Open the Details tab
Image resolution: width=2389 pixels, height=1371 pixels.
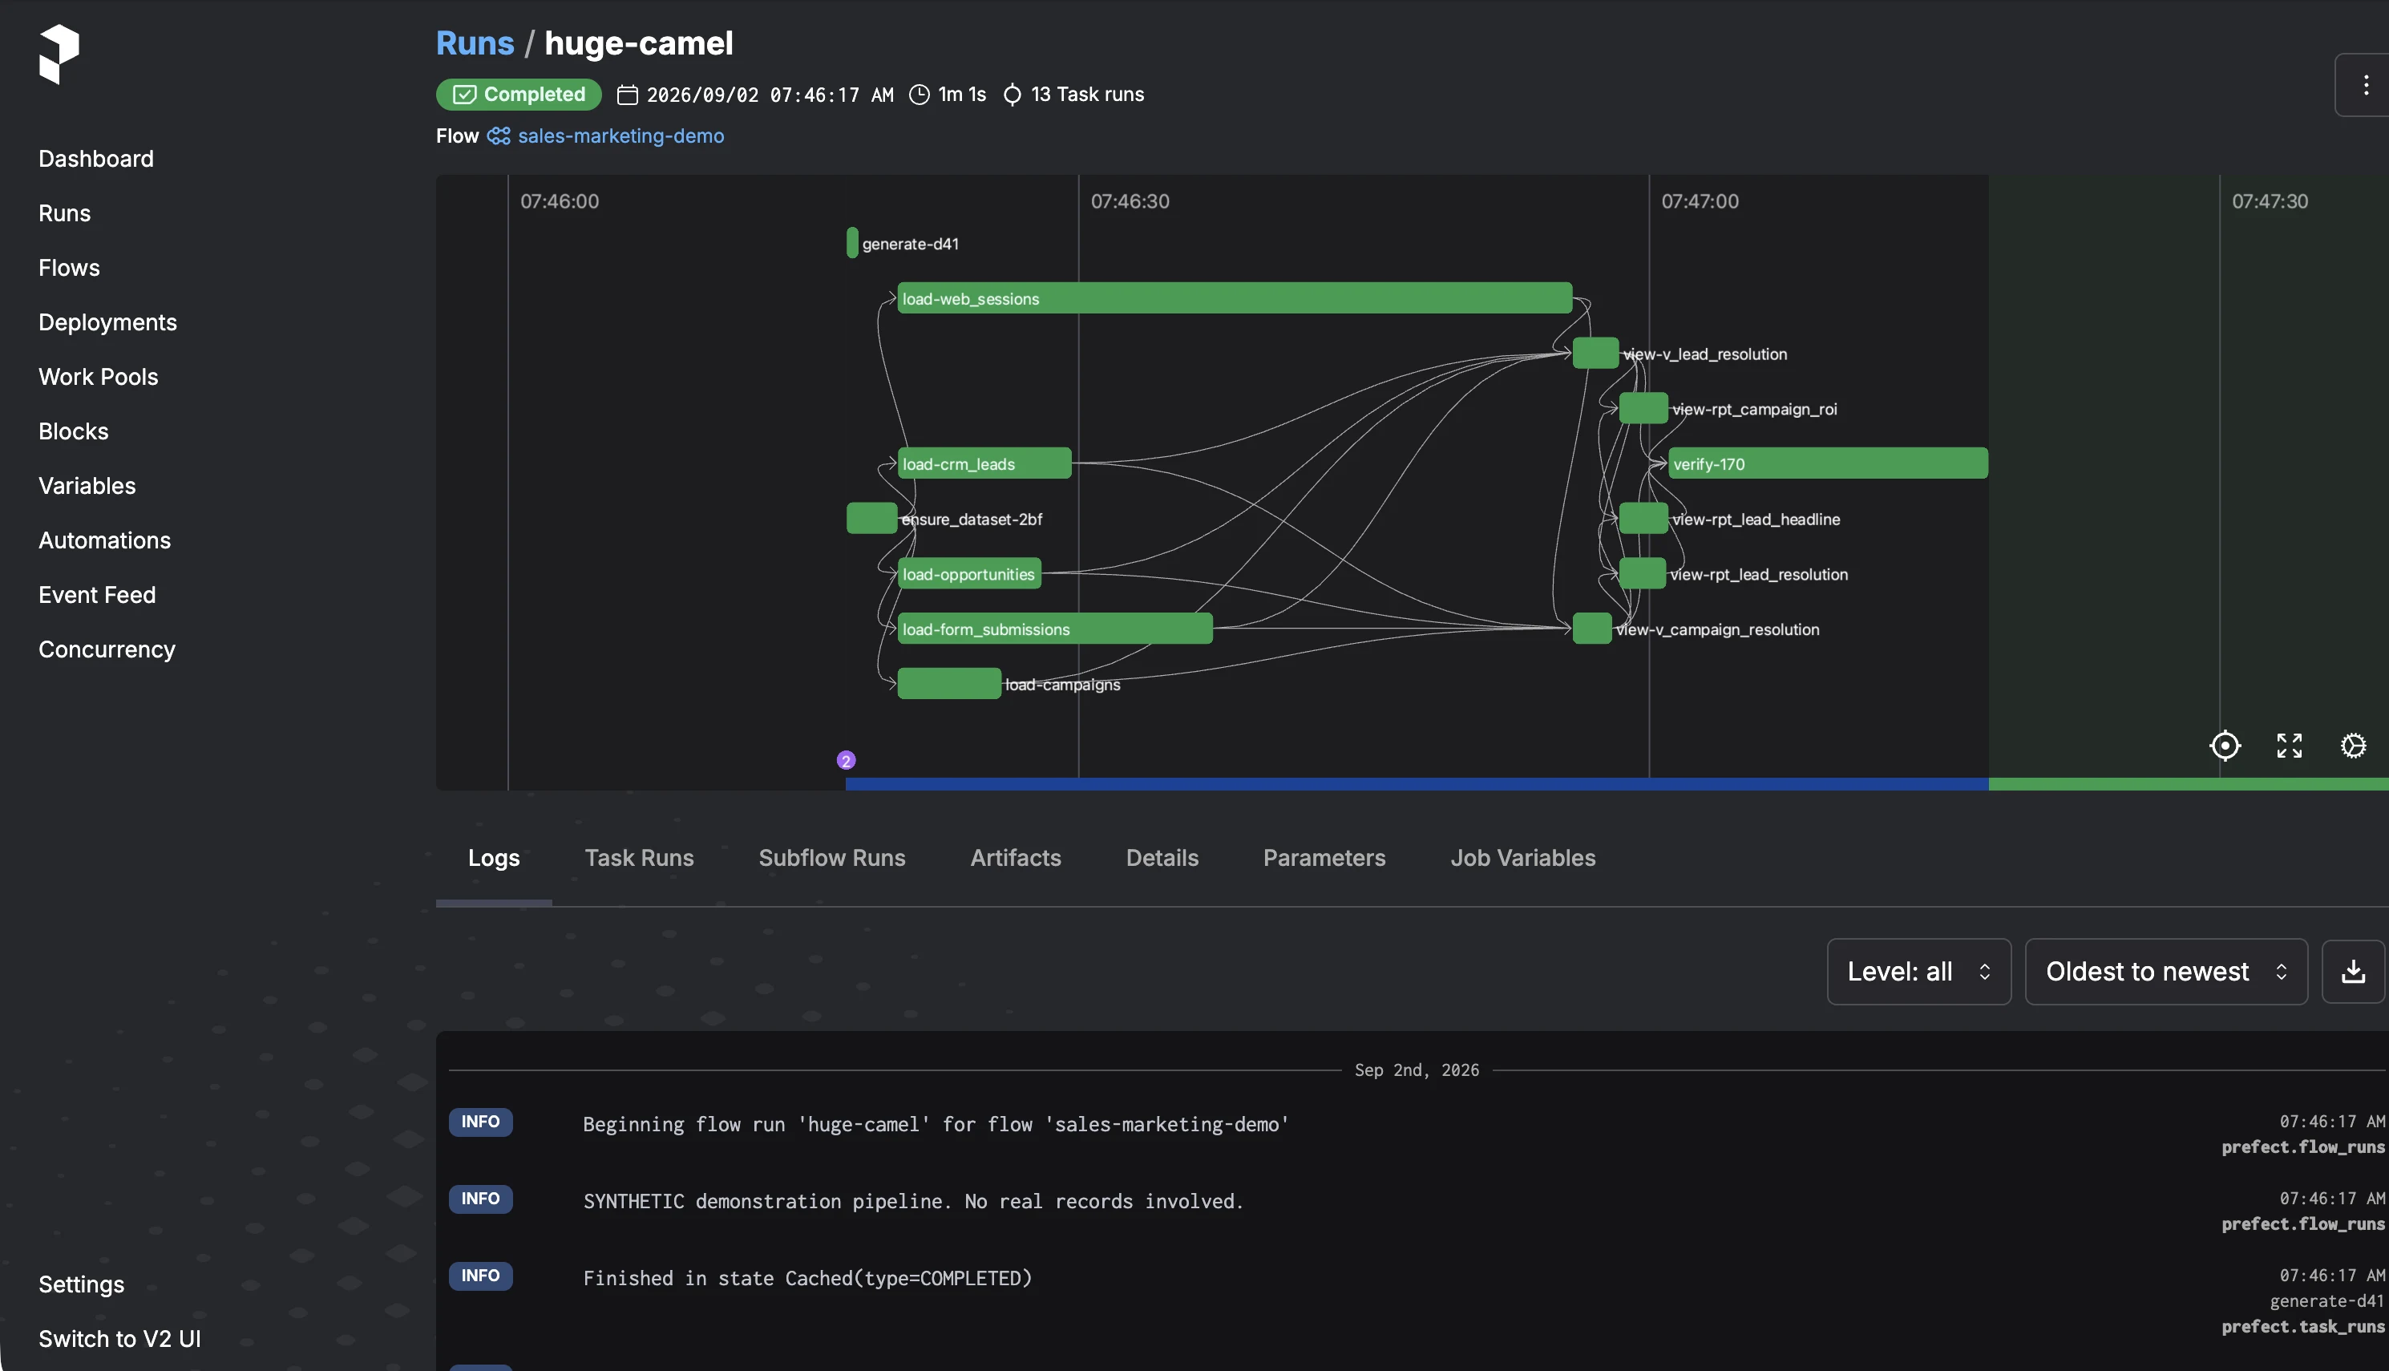1162,858
